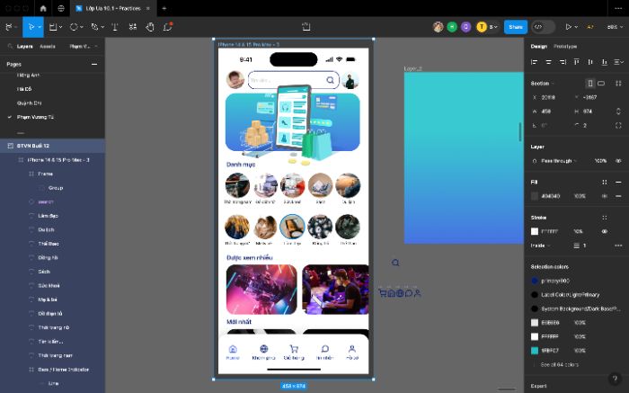Toggle visibility of the FFFFFF stroke
This screenshot has width=629, height=393.
click(x=604, y=231)
